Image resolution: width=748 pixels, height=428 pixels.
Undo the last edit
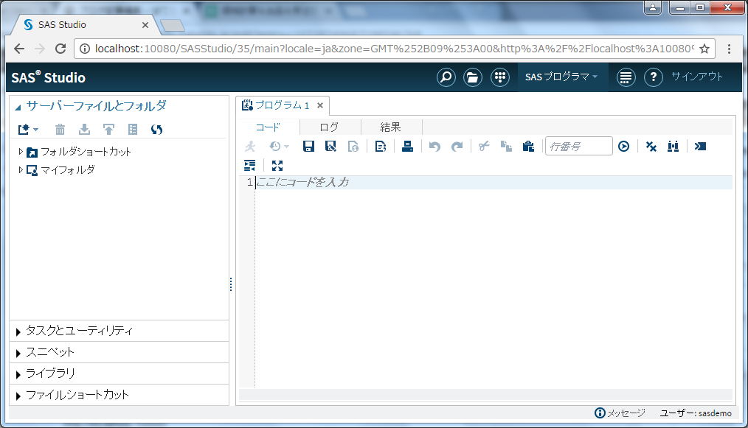pos(434,147)
